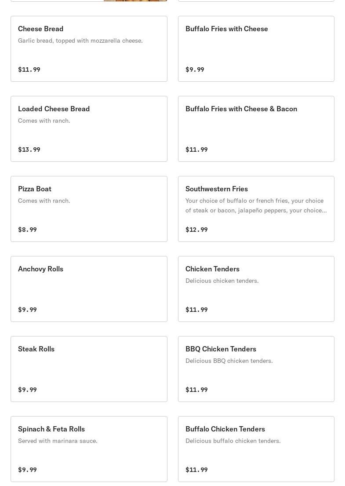Select the Pizza Boat item

pos(89,208)
